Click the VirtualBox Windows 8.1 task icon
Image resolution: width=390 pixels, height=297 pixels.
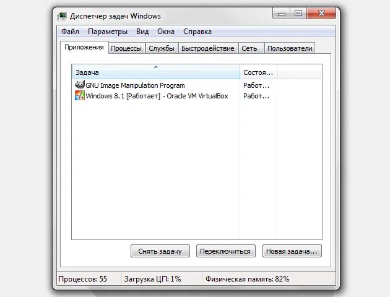[x=80, y=95]
